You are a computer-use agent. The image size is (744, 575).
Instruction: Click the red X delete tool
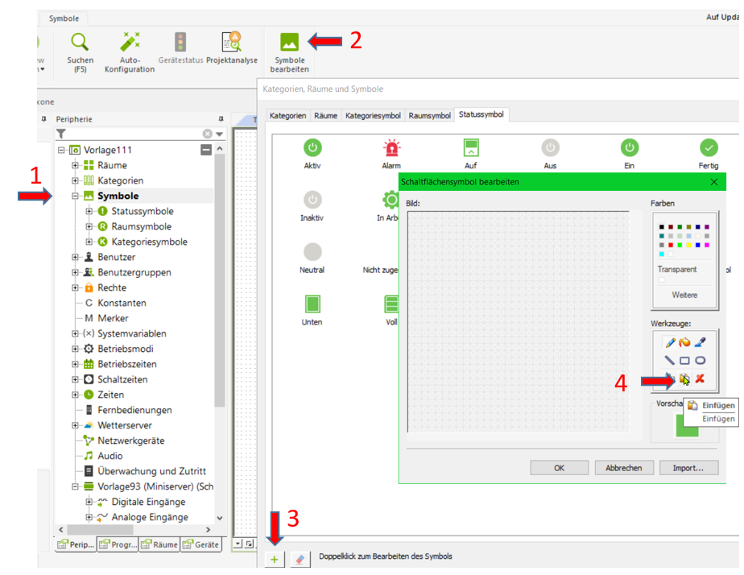point(700,379)
